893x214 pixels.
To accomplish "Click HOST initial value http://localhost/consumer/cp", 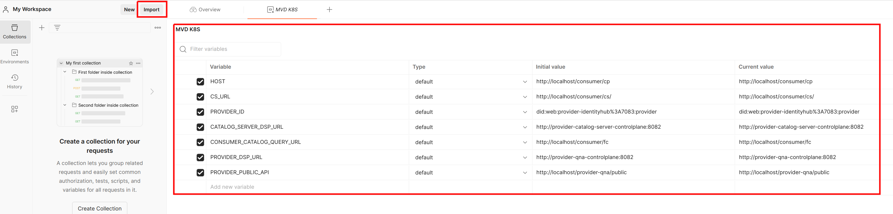I will pyautogui.click(x=573, y=82).
